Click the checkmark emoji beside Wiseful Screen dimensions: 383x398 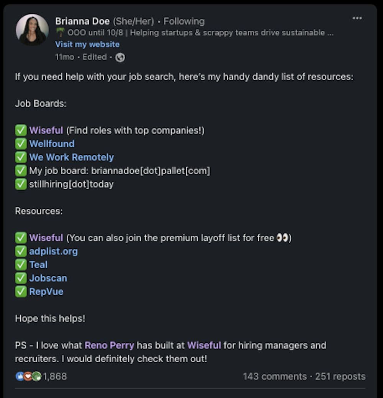click(21, 130)
